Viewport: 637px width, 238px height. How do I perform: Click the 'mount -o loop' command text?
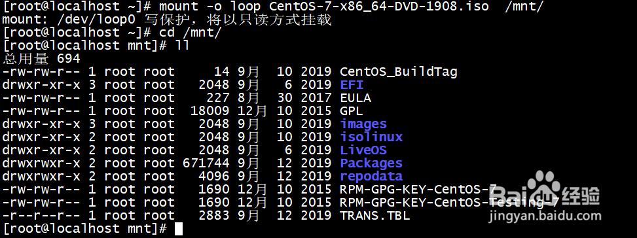(x=209, y=7)
